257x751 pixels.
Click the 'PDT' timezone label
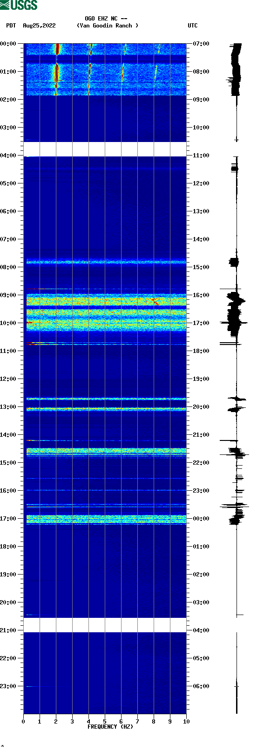[x=11, y=26]
